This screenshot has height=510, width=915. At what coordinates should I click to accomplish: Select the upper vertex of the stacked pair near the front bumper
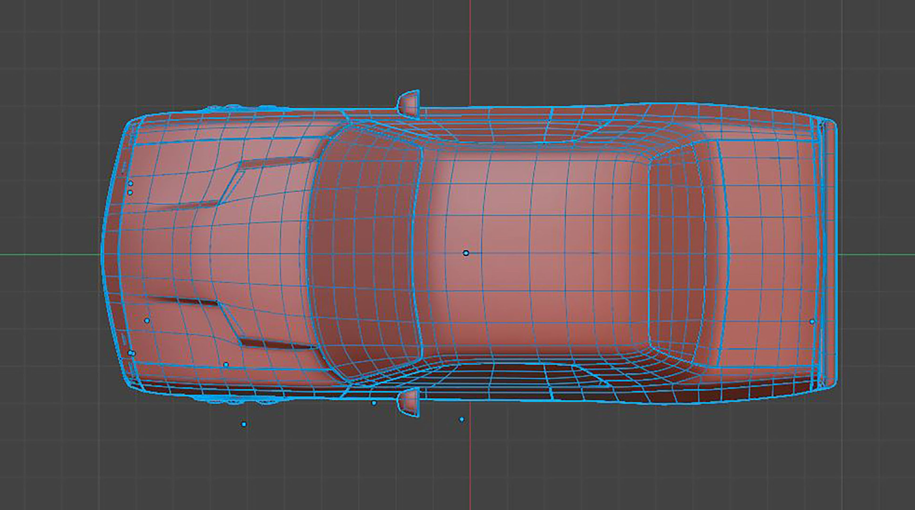pos(130,183)
